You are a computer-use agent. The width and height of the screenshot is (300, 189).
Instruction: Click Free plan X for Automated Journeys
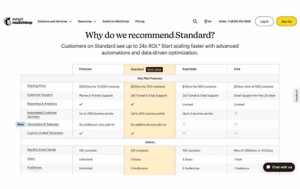pyautogui.click(x=236, y=113)
